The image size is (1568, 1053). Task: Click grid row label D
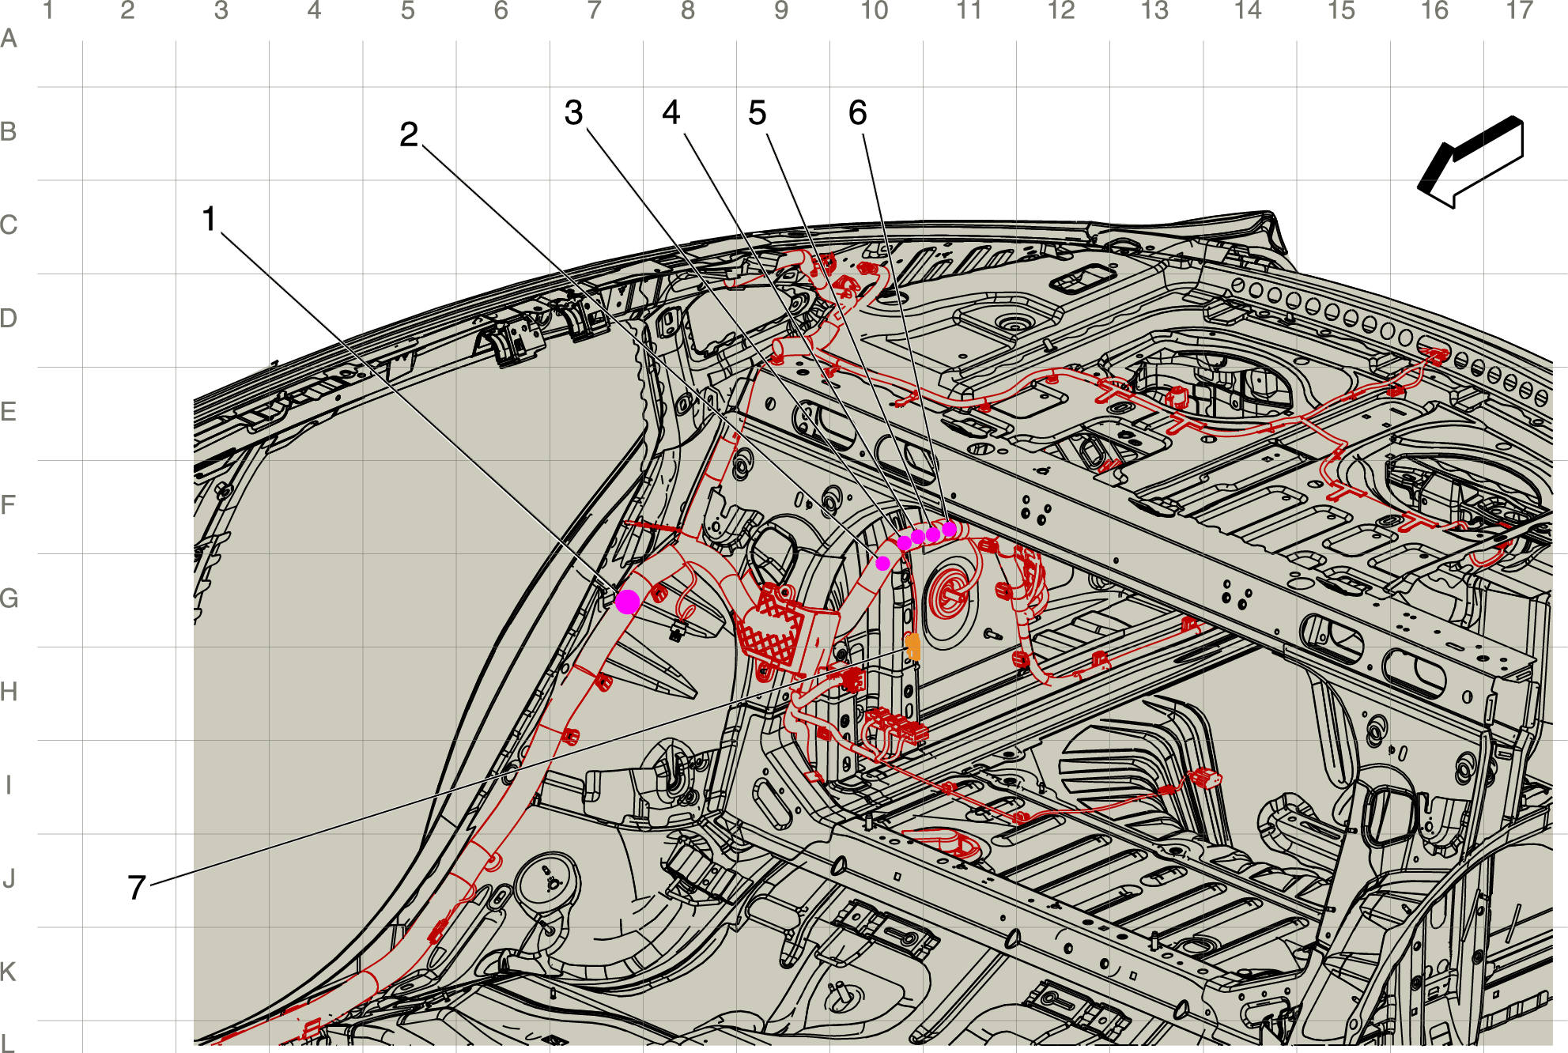click(x=9, y=319)
